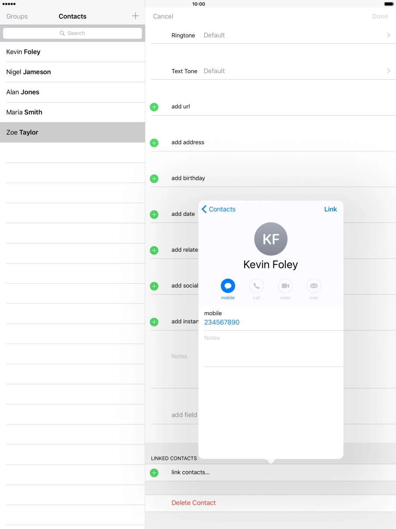Screen dimensions: 396x529
Task: Select Nigel Jameson from contacts list
Action: coord(29,72)
